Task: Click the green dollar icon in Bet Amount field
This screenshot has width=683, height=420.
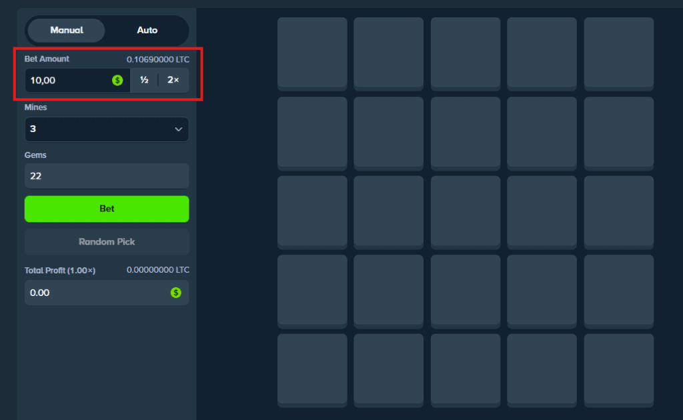Action: coord(117,80)
